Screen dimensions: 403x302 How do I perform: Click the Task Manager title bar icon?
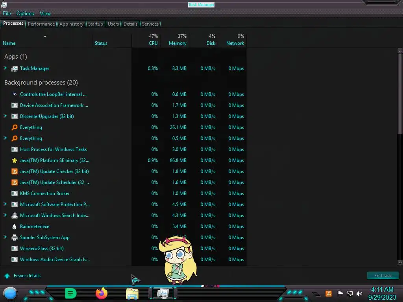(4, 4)
